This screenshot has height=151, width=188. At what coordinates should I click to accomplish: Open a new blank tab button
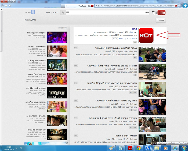pyautogui.click(x=63, y=6)
